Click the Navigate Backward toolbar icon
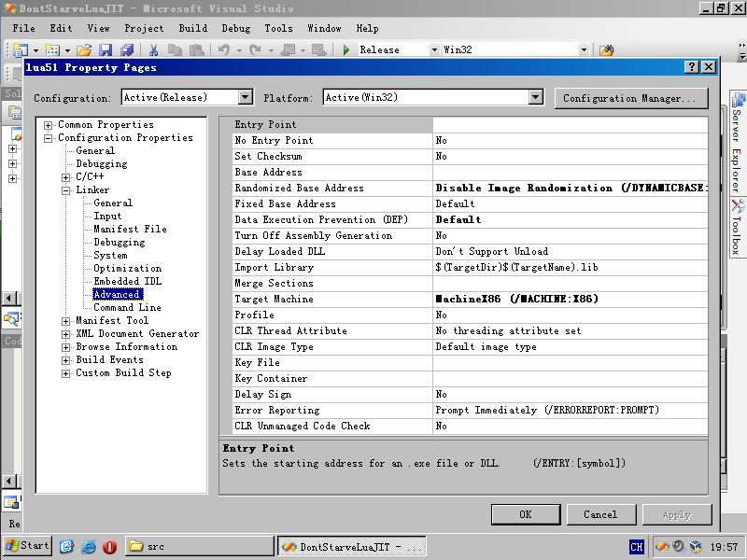Viewport: 747px width, 560px height. point(288,49)
